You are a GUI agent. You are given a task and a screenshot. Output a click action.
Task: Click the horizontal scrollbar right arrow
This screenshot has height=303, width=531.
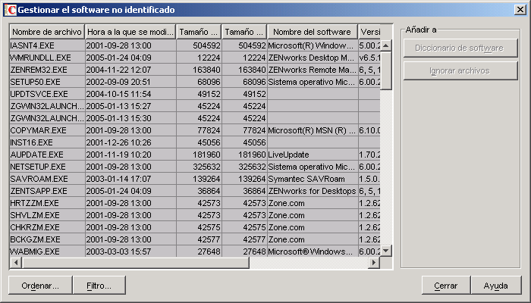374,262
